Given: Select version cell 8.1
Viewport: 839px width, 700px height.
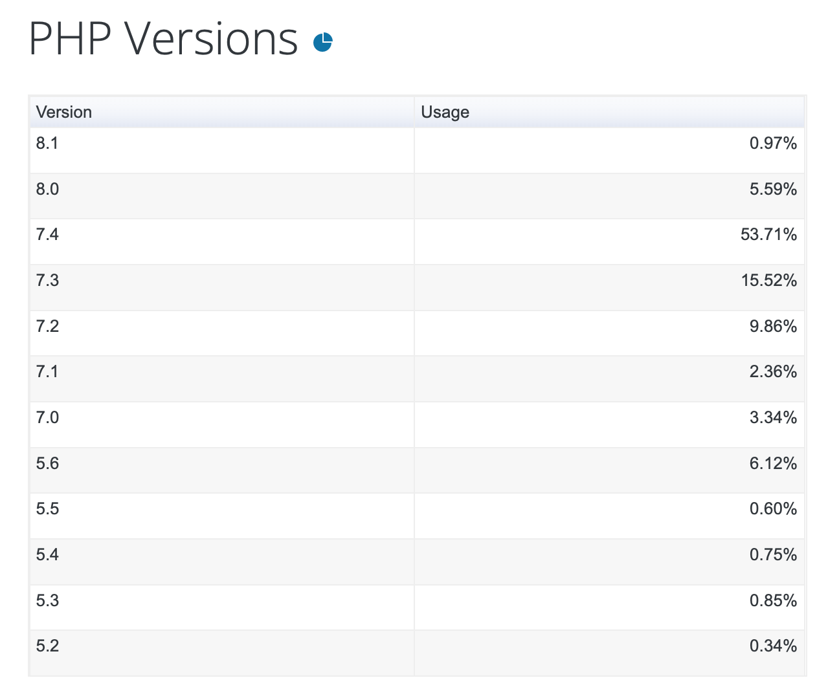Looking at the screenshot, I should click(222, 150).
